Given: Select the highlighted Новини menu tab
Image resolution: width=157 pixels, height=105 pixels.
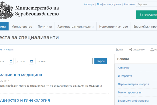Looking at the screenshot, I should point(4,26).
